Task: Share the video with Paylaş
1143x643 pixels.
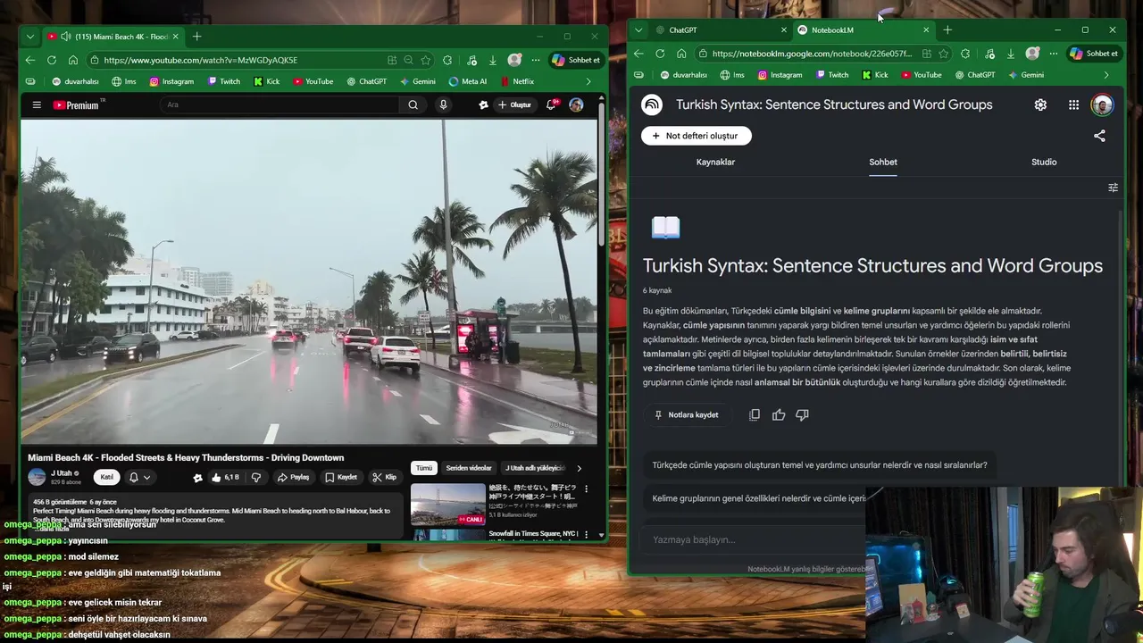Action: pyautogui.click(x=293, y=478)
